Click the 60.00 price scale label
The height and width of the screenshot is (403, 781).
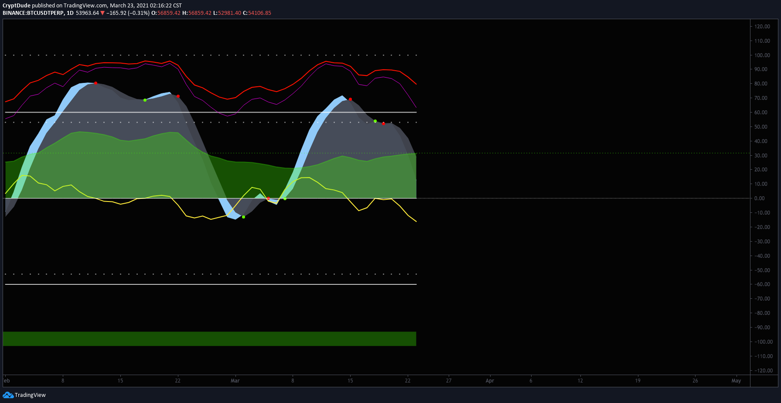click(x=761, y=113)
